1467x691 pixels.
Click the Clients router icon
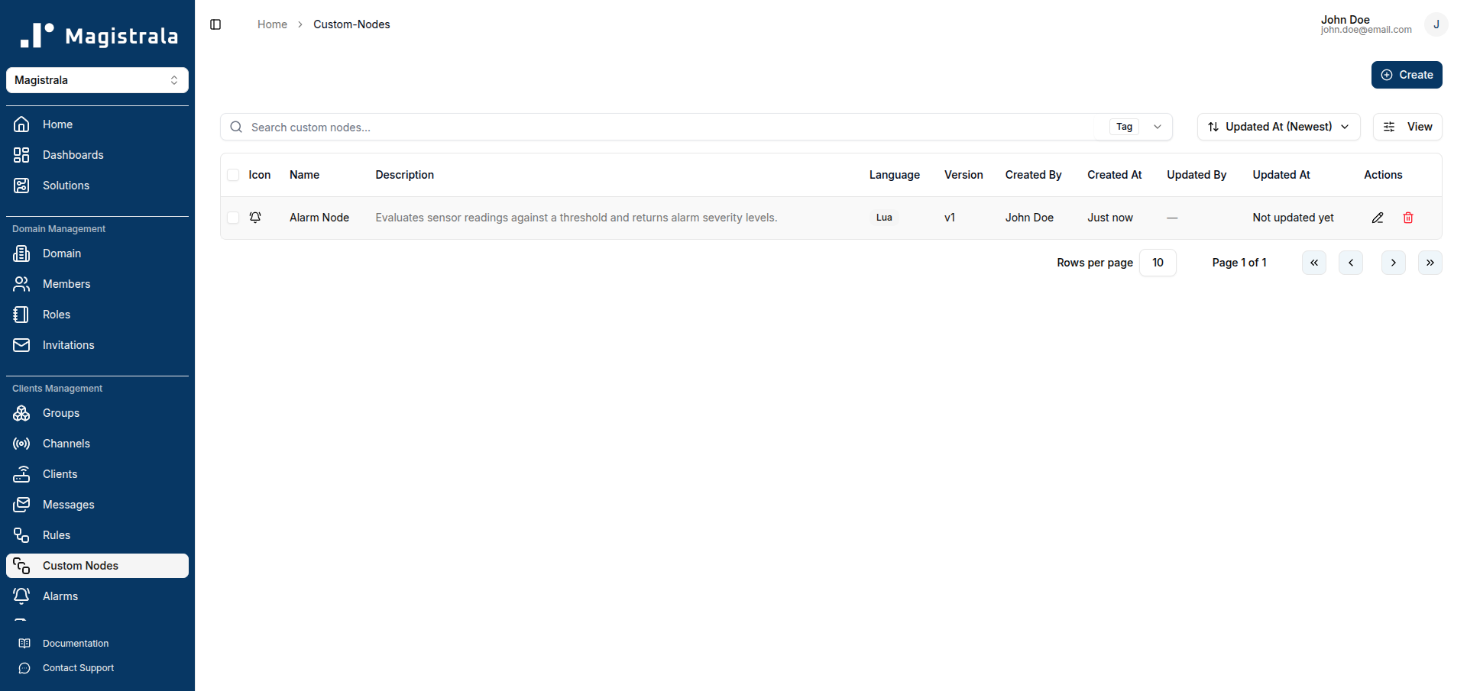(x=21, y=474)
